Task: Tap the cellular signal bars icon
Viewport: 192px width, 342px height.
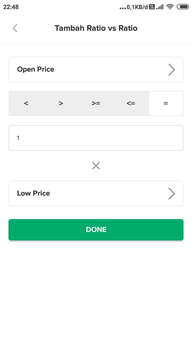Action: pyautogui.click(x=160, y=7)
